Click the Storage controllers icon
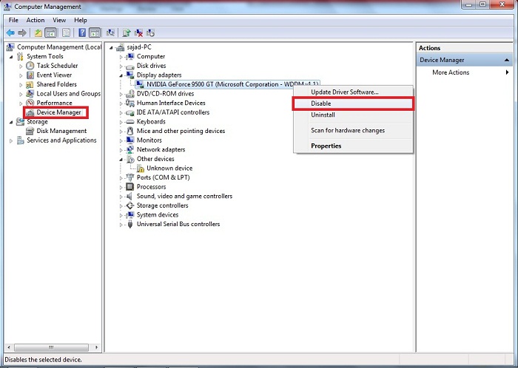 point(130,205)
